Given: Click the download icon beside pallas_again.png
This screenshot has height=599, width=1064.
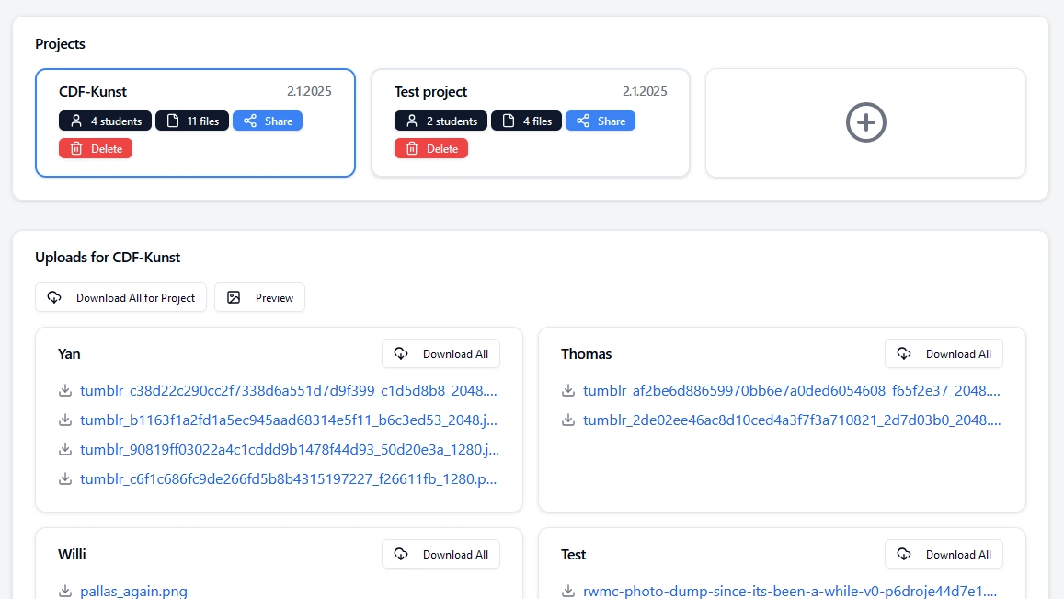Looking at the screenshot, I should click(65, 592).
